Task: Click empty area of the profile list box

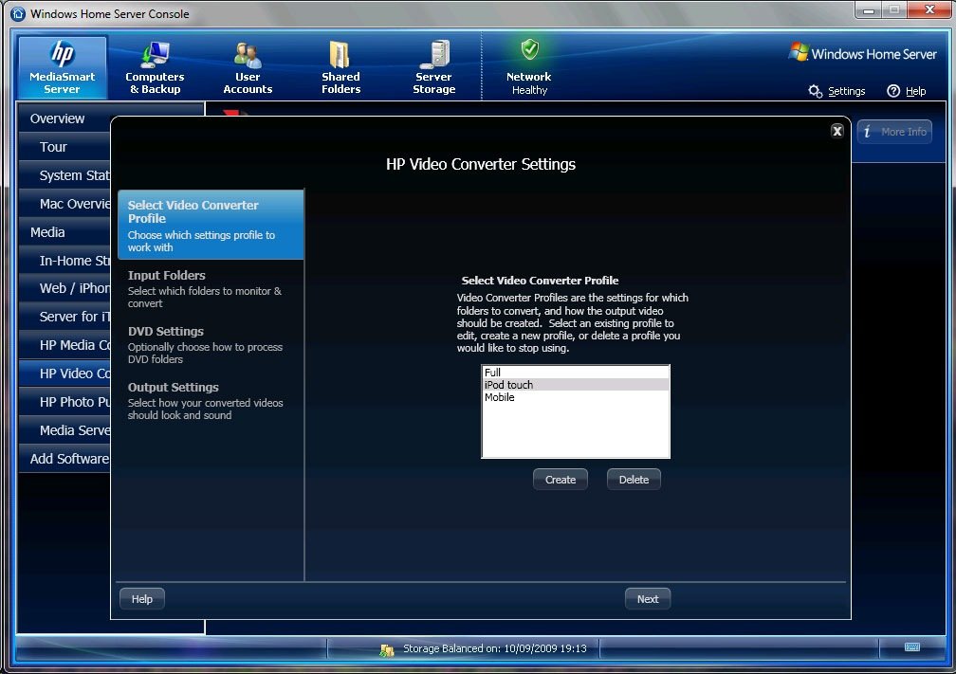Action: coord(576,430)
